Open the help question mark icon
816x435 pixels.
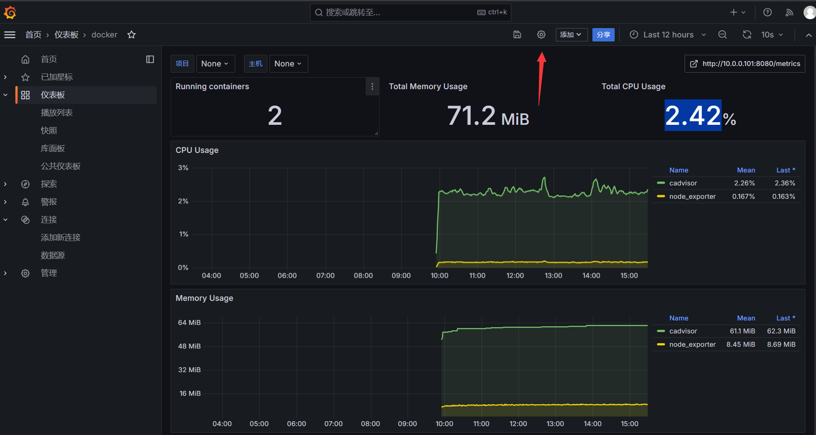pyautogui.click(x=767, y=12)
